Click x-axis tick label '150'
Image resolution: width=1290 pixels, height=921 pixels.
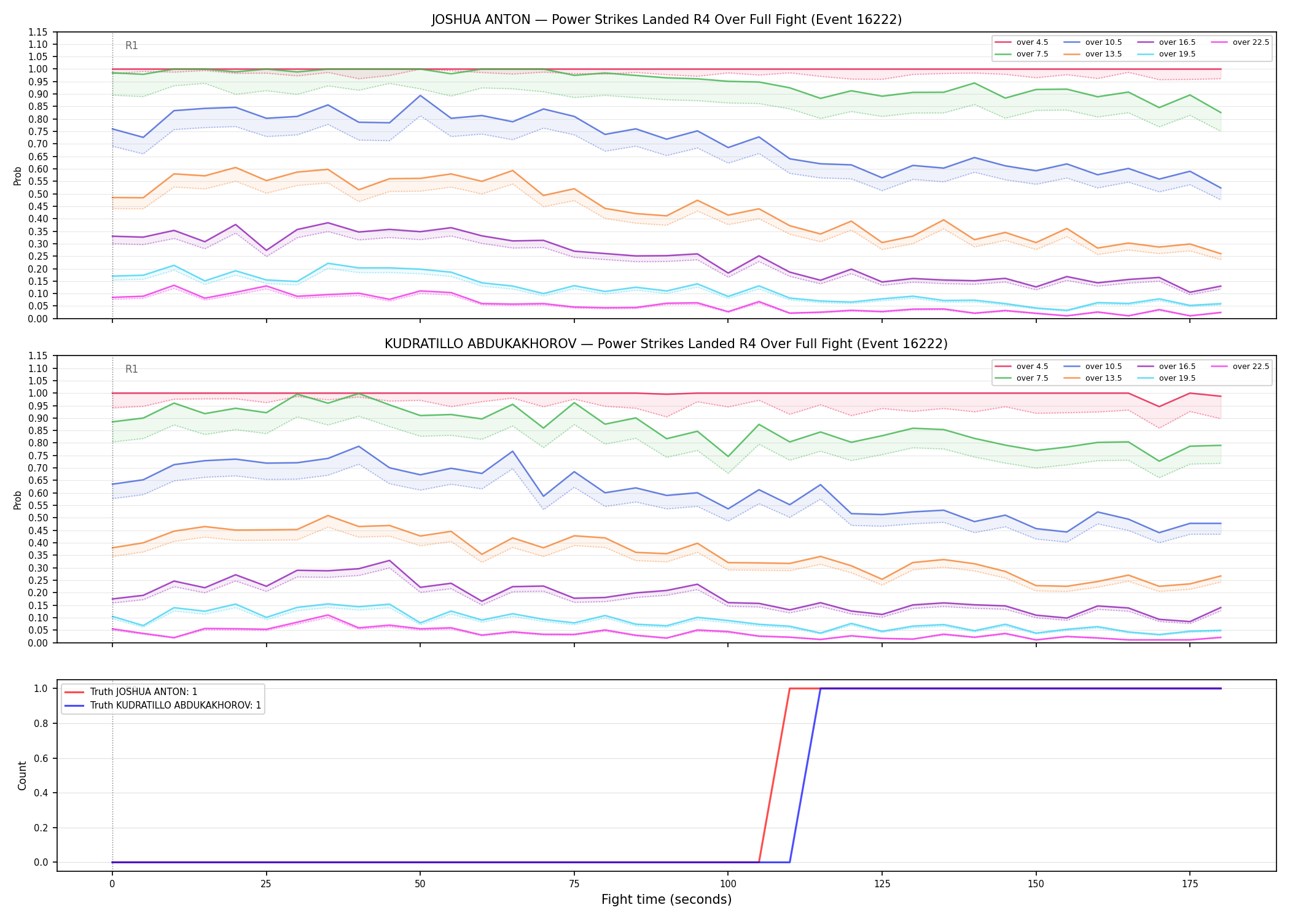pyautogui.click(x=1036, y=884)
